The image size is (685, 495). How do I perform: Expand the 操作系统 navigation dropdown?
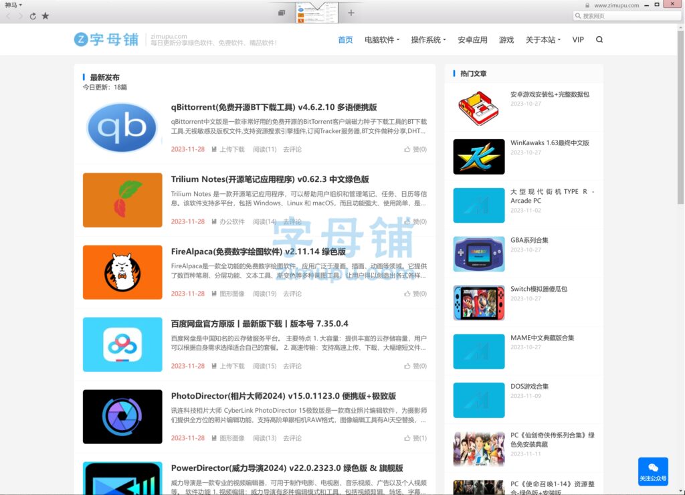428,39
